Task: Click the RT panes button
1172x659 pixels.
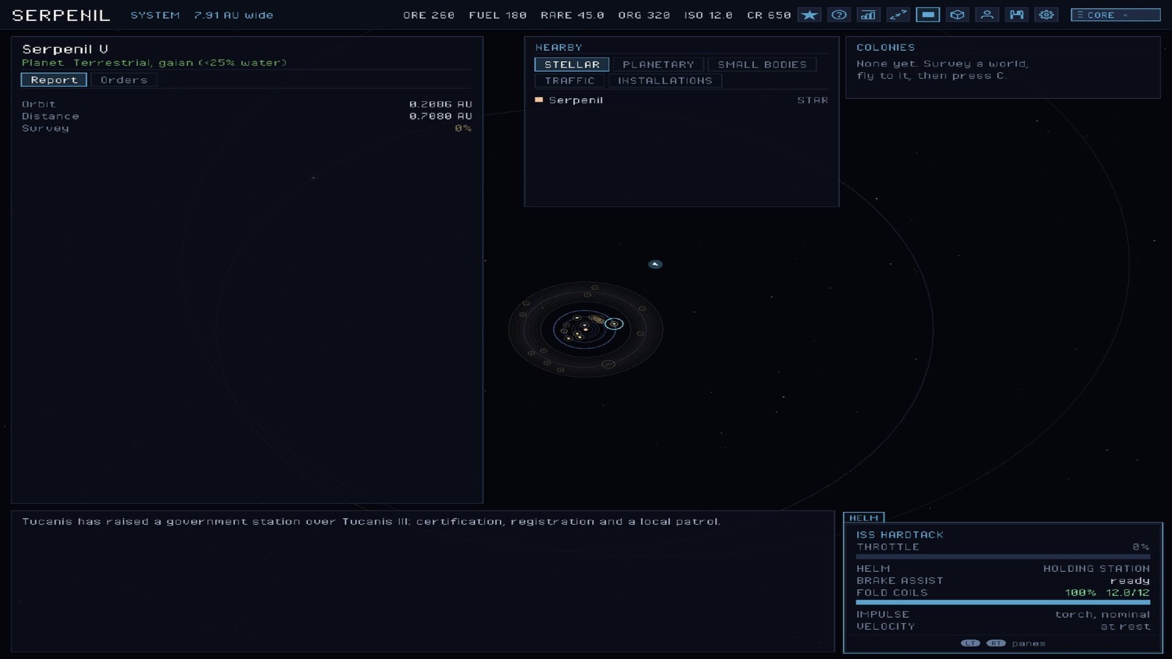Action: pos(996,643)
